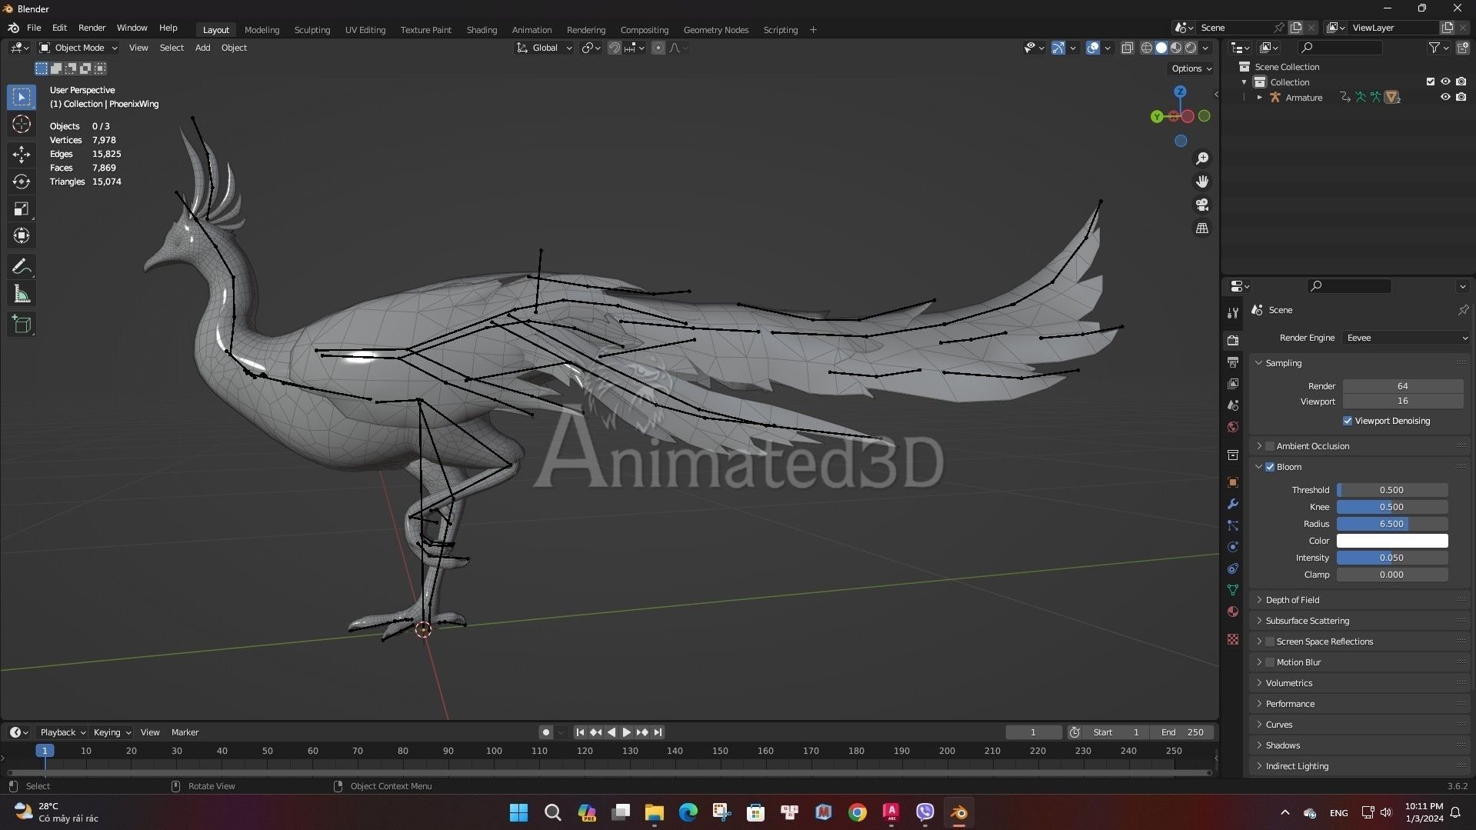Hide the Collection in viewport
Viewport: 1476px width, 830px height.
tap(1445, 82)
